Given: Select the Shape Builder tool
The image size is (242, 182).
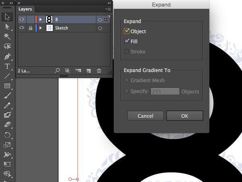Looking at the screenshot, I should click(x=7, y=174).
